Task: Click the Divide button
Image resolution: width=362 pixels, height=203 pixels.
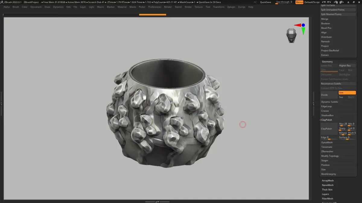Action: click(x=329, y=95)
